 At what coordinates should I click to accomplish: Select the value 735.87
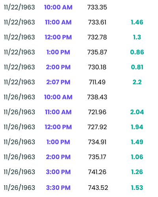pos(97,52)
